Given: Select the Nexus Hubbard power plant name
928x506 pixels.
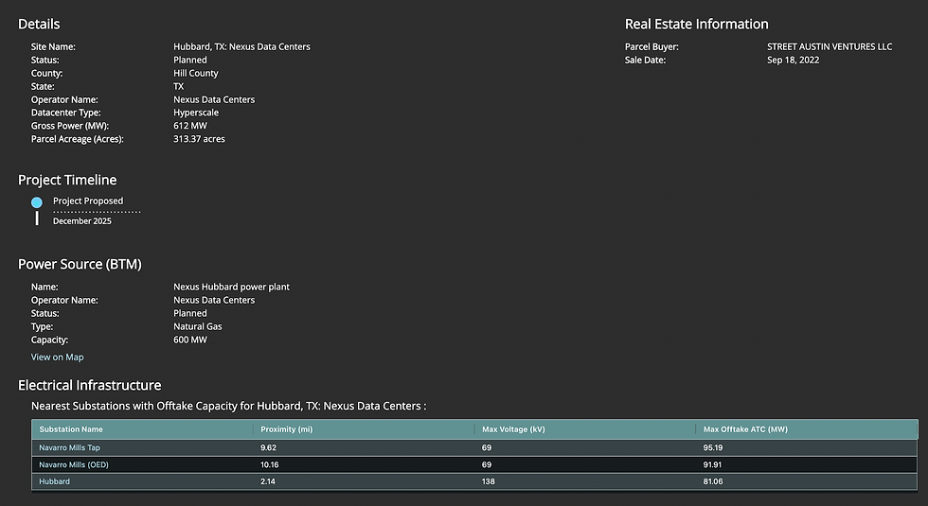Looking at the screenshot, I should (231, 287).
